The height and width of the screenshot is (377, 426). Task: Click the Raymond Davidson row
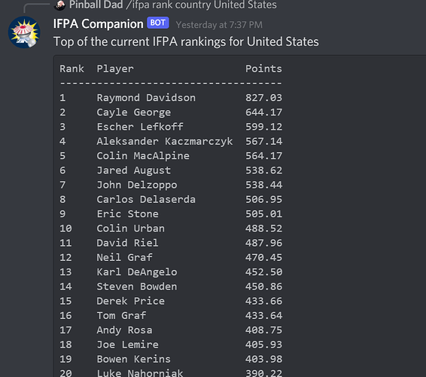[171, 98]
